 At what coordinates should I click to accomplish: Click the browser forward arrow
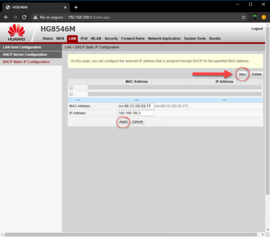15,17
